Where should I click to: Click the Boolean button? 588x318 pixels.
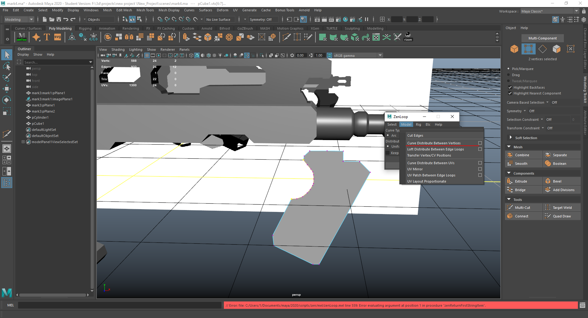(x=562, y=164)
